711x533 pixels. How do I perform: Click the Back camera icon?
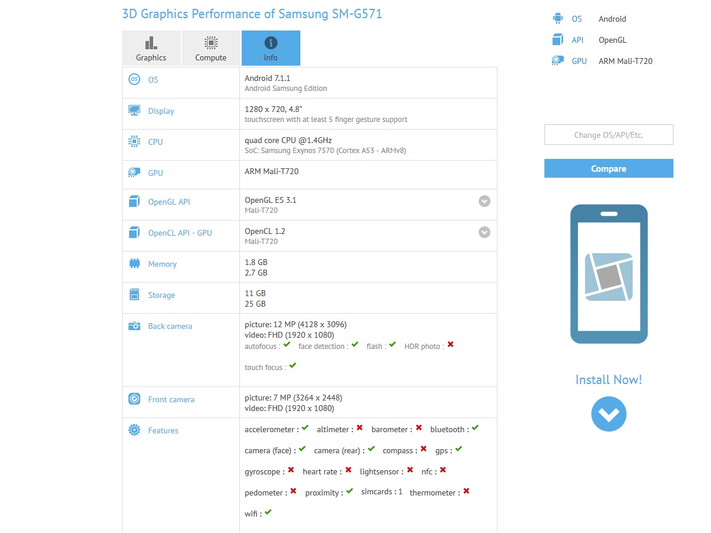(x=134, y=325)
